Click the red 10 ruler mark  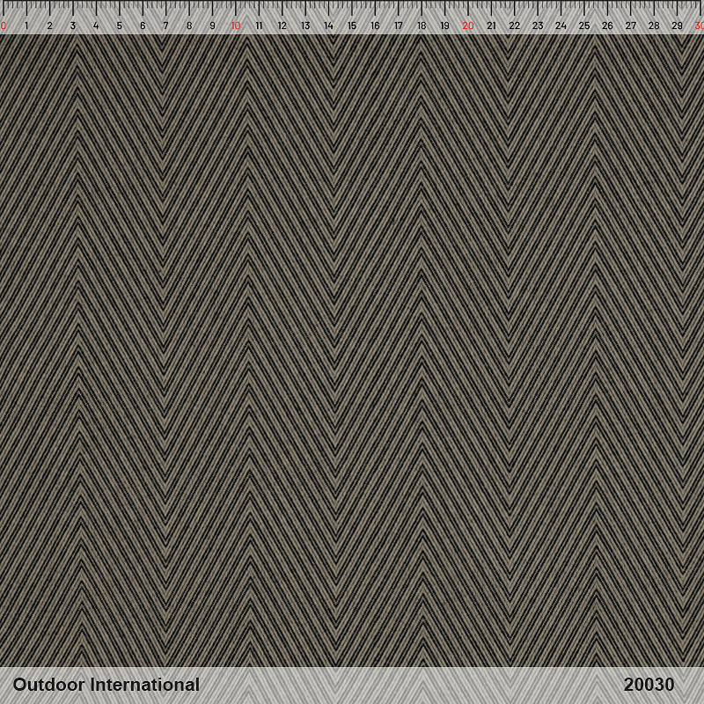[235, 26]
